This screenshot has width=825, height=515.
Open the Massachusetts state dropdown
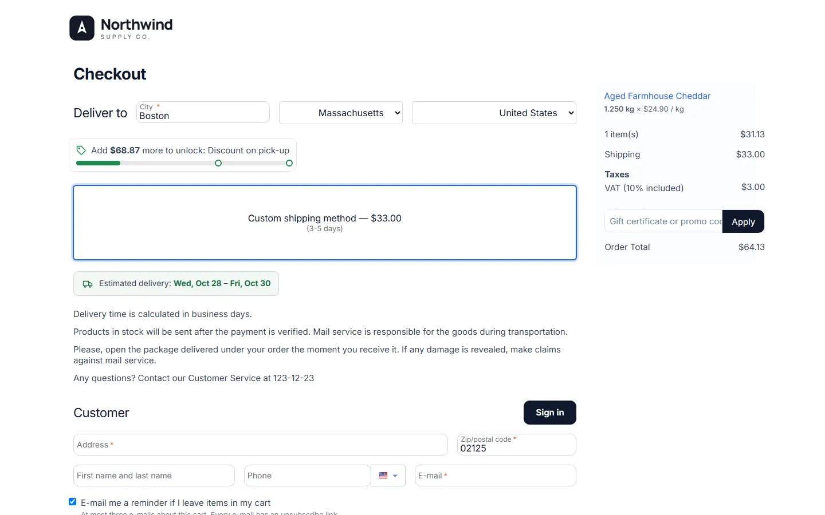click(341, 113)
